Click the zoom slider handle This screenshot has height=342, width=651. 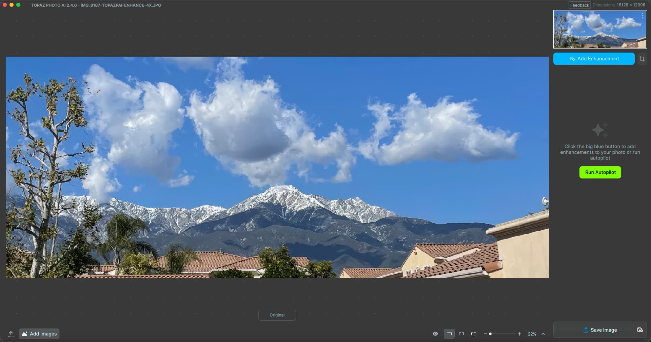pyautogui.click(x=490, y=334)
